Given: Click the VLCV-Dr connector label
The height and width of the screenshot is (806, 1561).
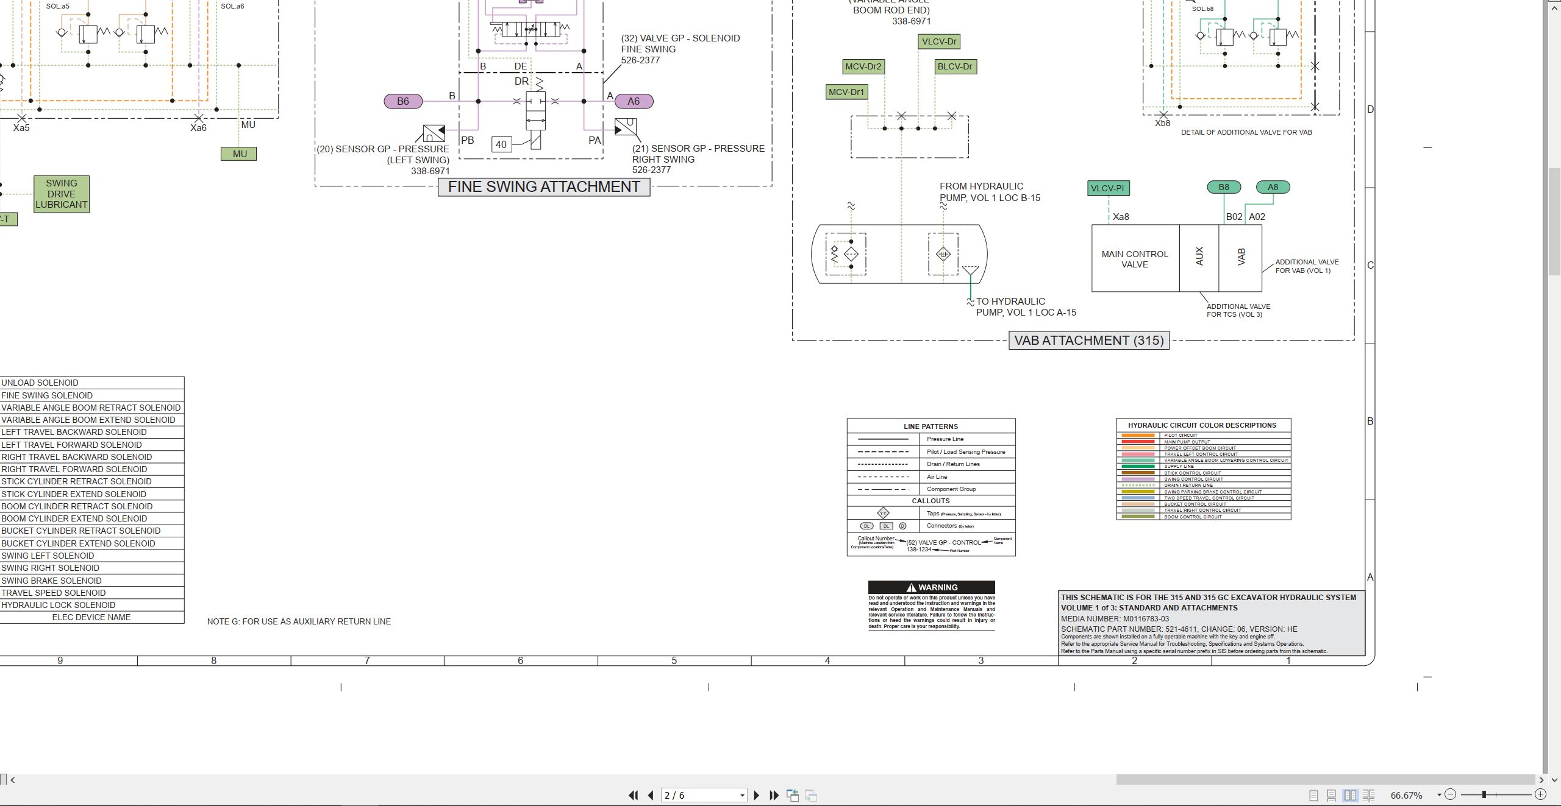Looking at the screenshot, I should pos(939,41).
